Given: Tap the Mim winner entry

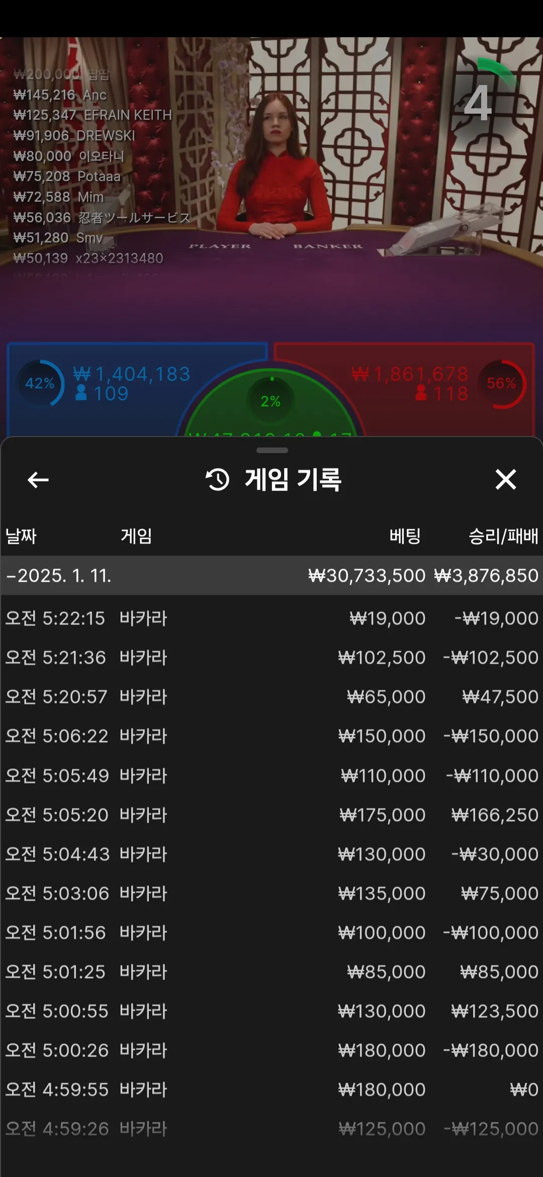Looking at the screenshot, I should [58, 197].
